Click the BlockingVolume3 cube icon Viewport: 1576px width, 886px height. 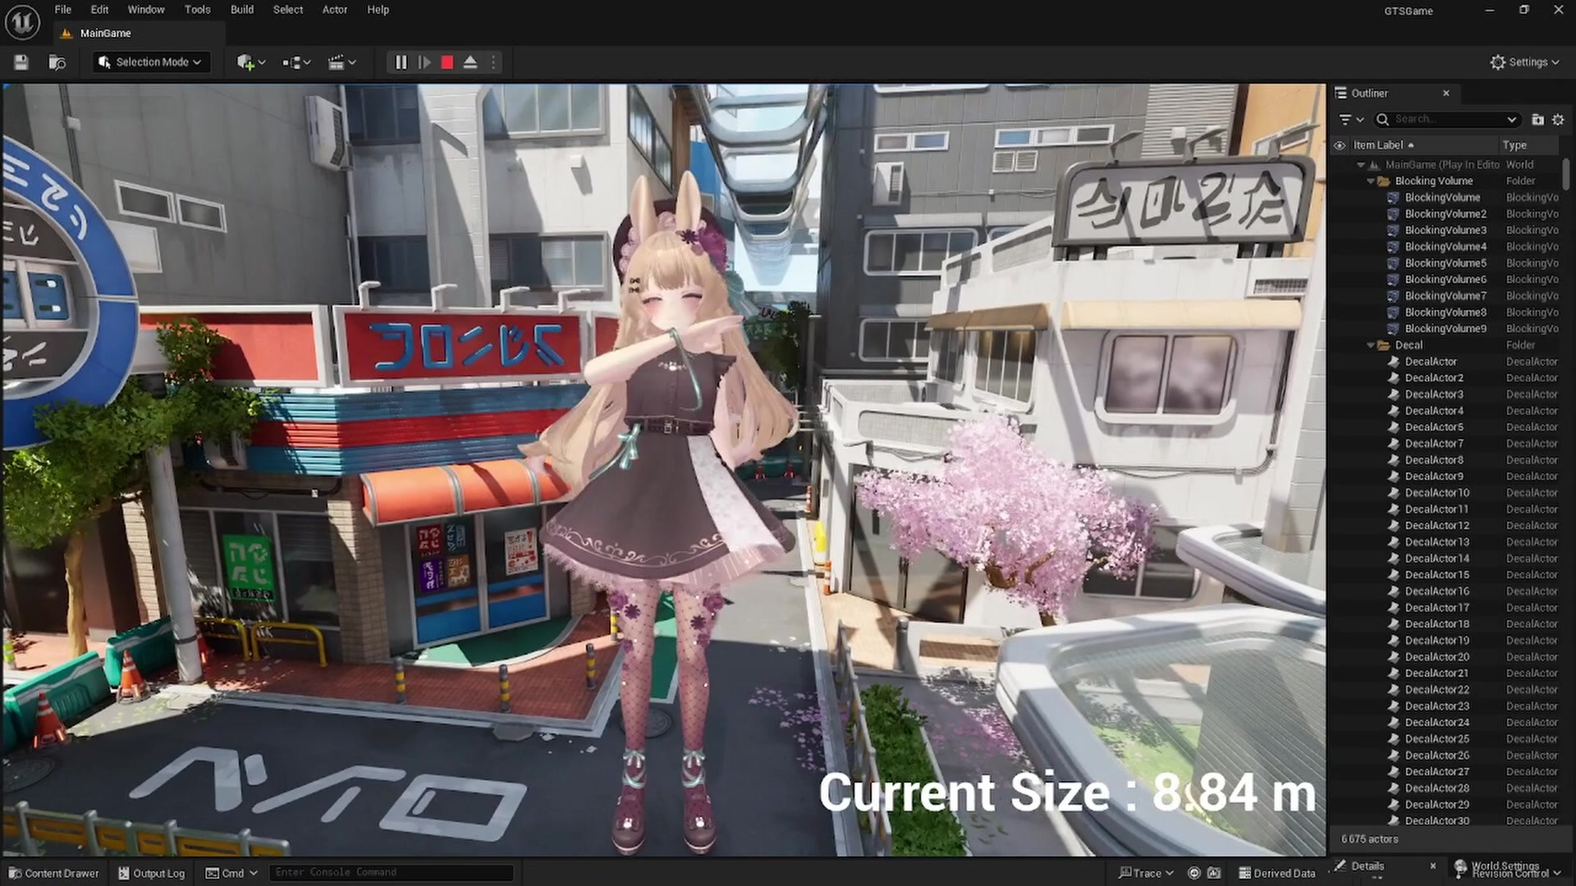coord(1393,231)
